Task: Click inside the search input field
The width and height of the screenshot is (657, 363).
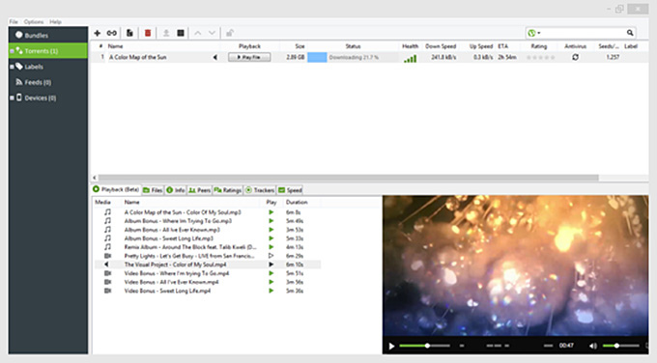Action: 583,33
